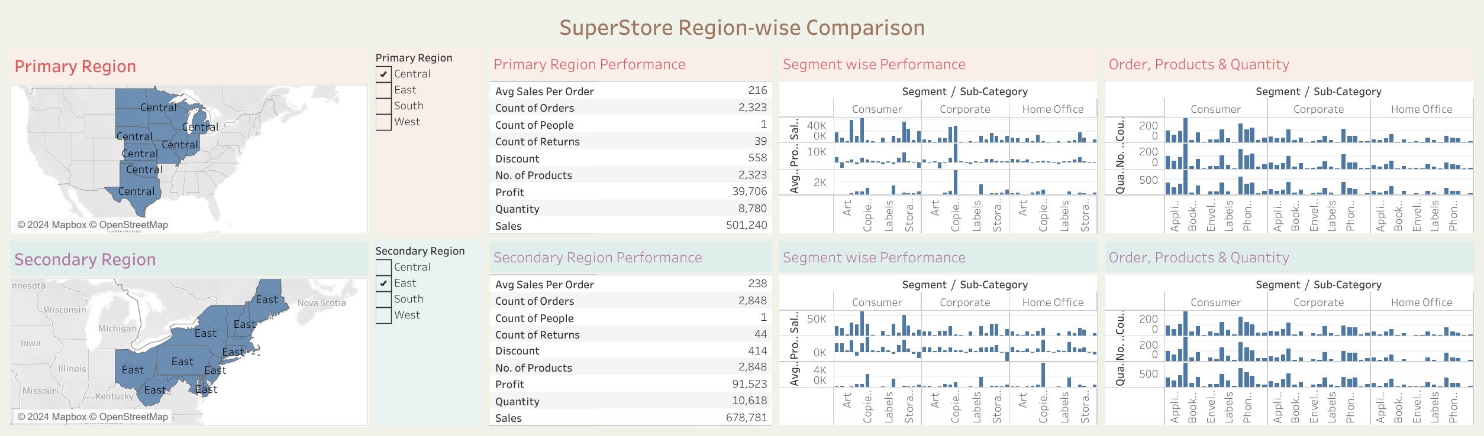Check Central in the Secondary Region filter
1484x436 pixels.
click(x=383, y=268)
